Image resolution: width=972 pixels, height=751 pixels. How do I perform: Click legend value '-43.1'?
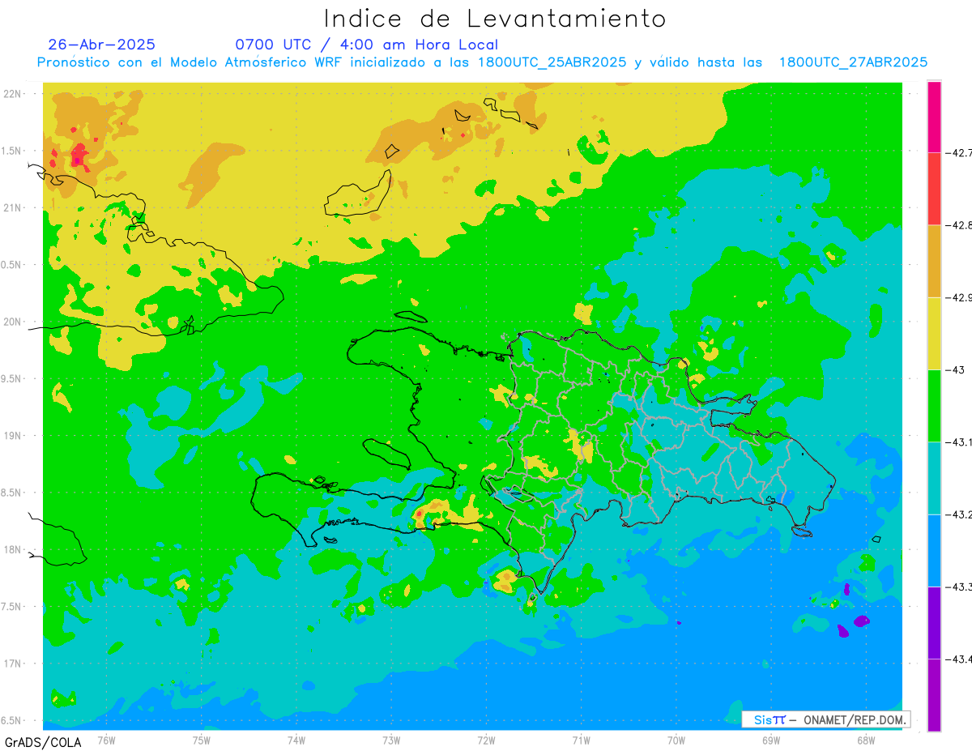(958, 442)
